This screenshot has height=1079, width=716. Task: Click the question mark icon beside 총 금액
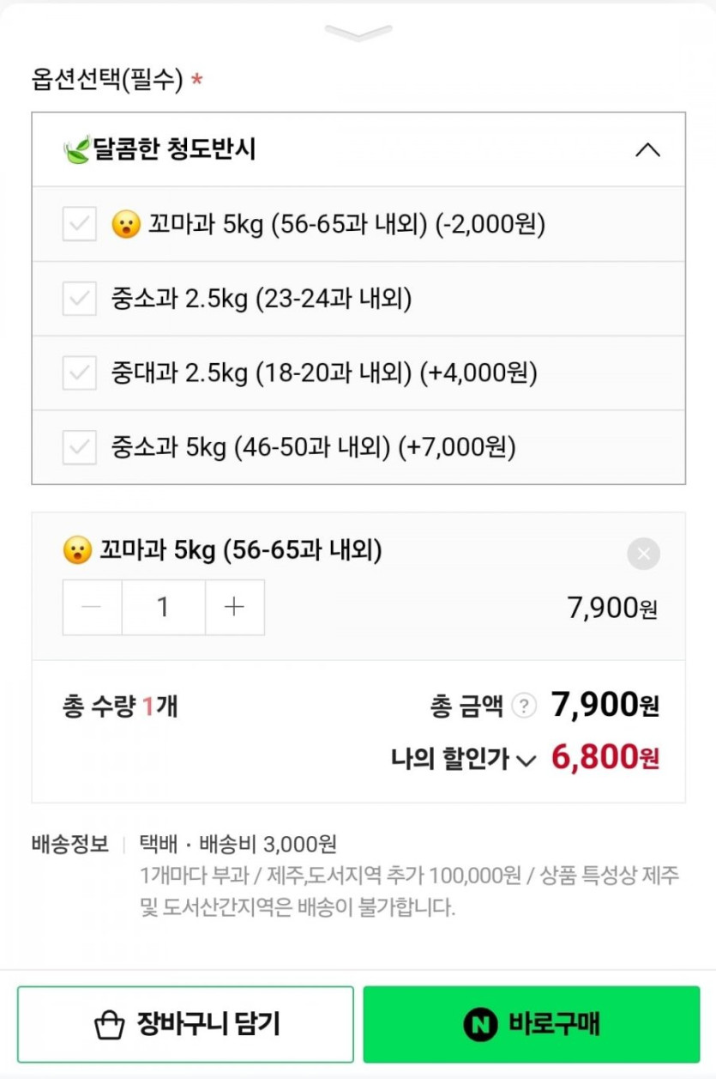pyautogui.click(x=524, y=706)
